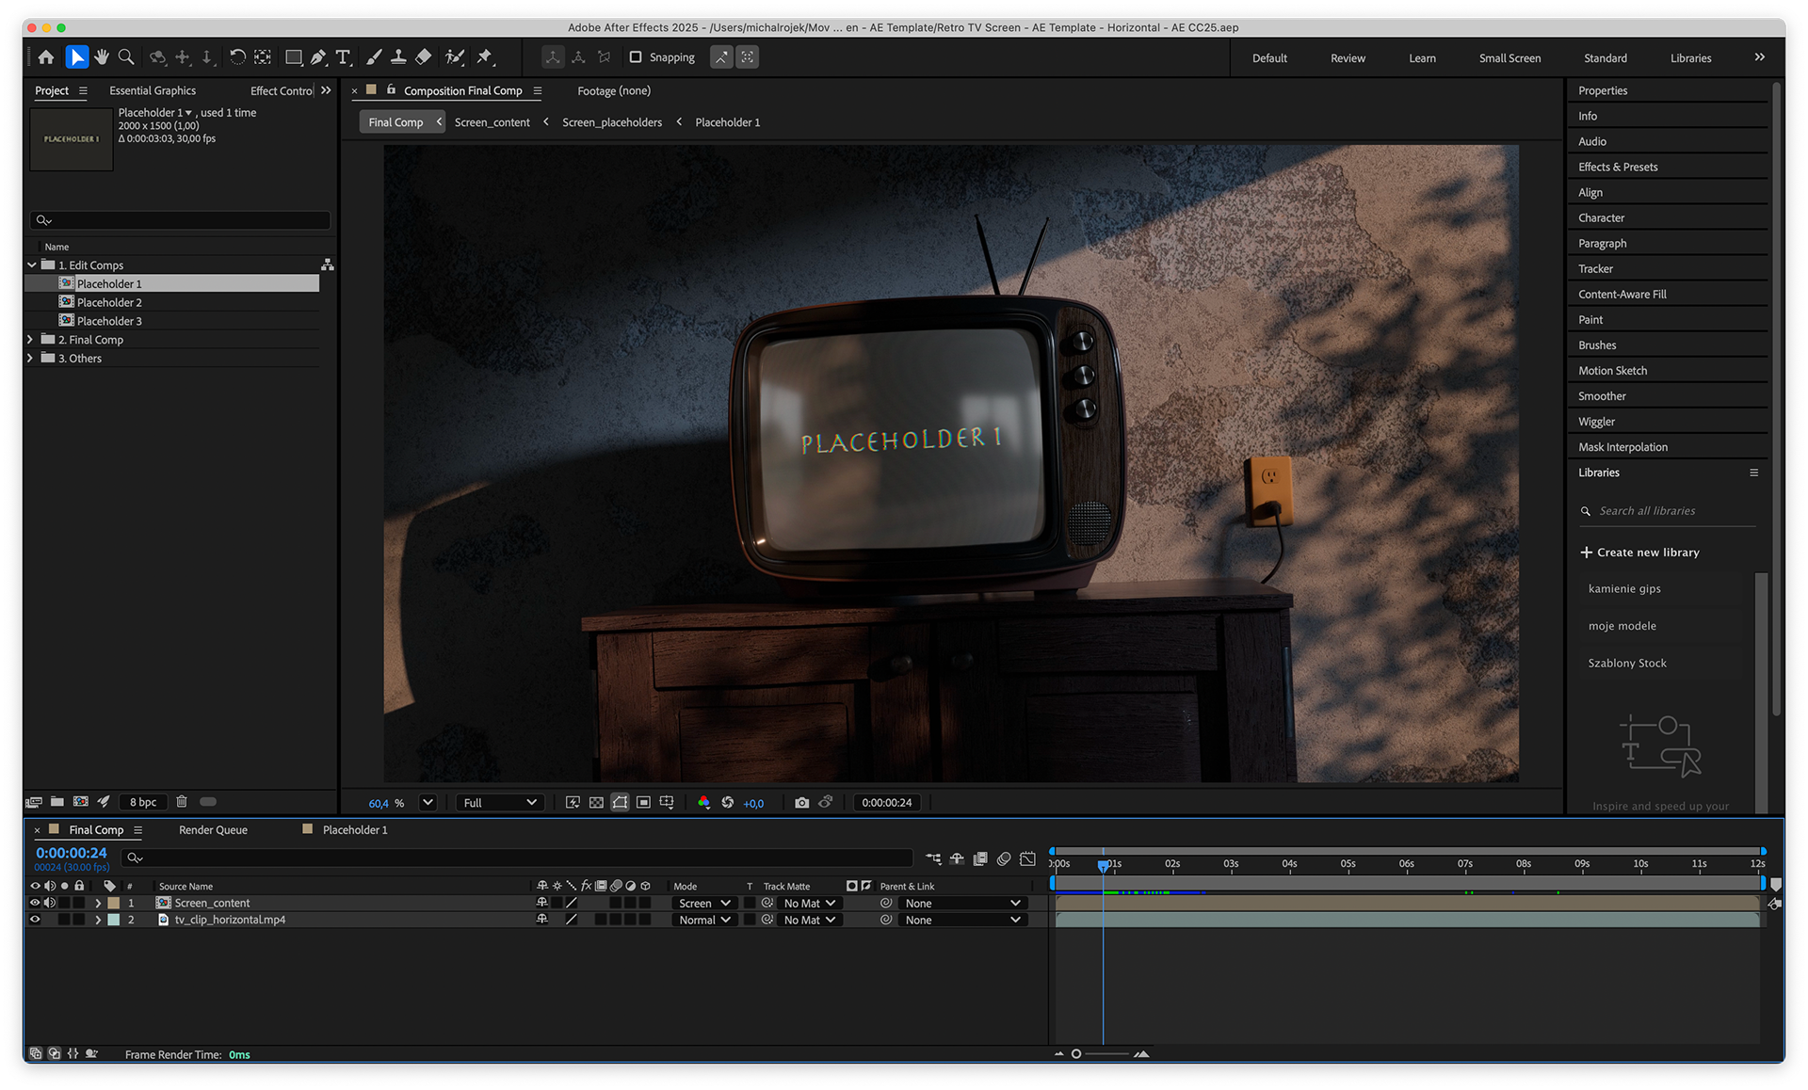Click the trash icon in Project panel
Screen dimensions: 1808x1090
pyautogui.click(x=182, y=802)
